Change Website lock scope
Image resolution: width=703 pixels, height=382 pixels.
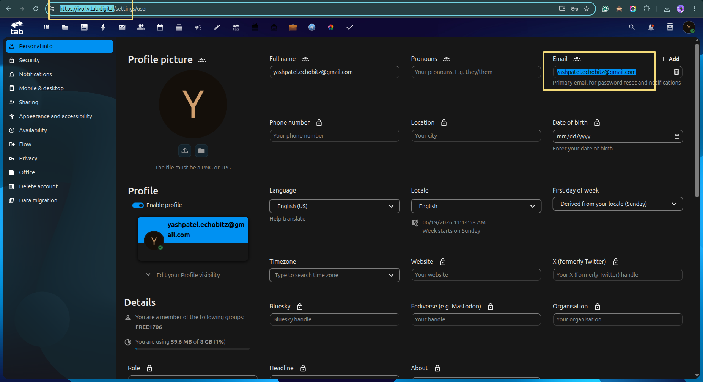click(443, 262)
